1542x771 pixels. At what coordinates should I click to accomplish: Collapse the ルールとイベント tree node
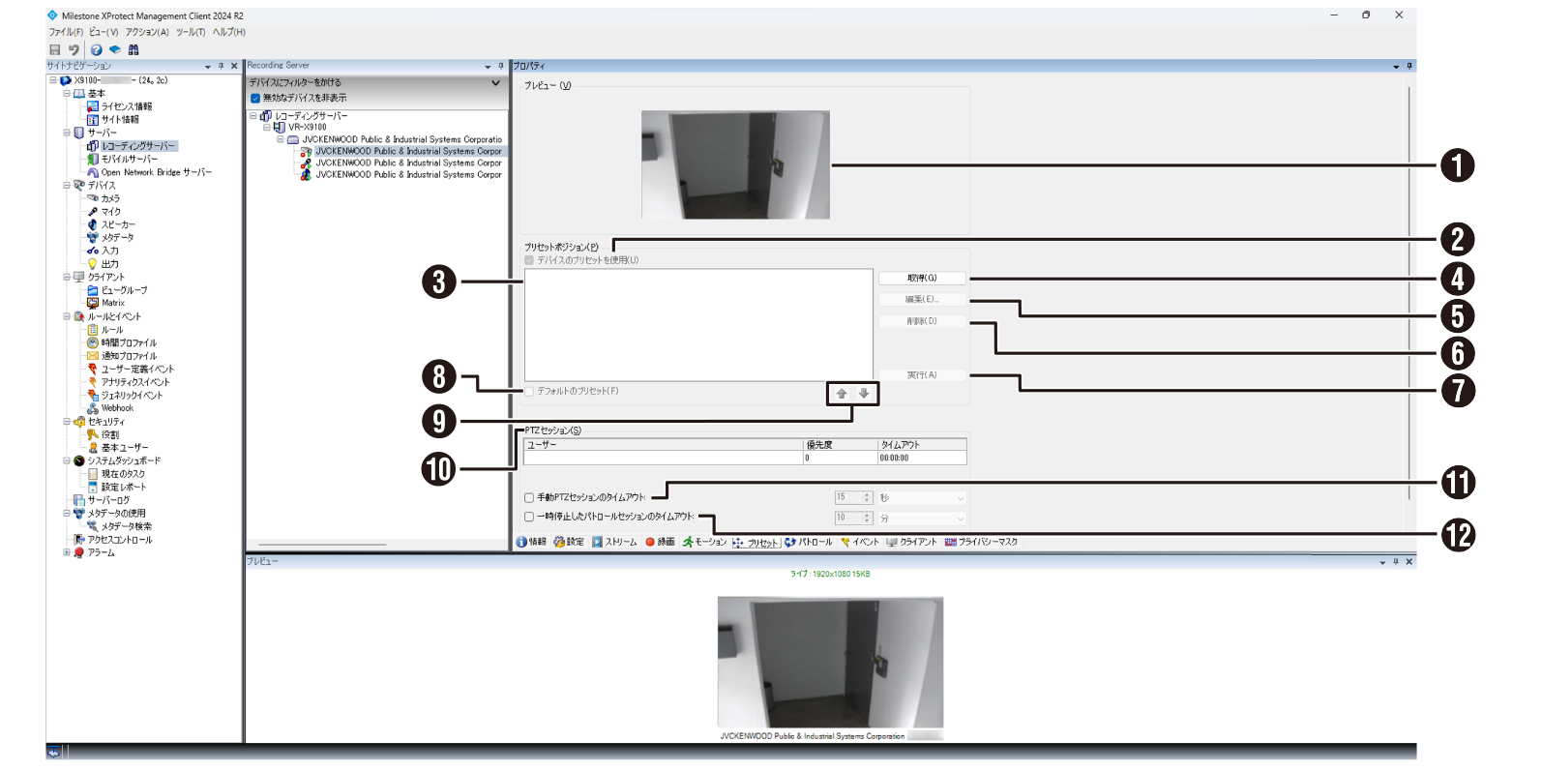[67, 316]
